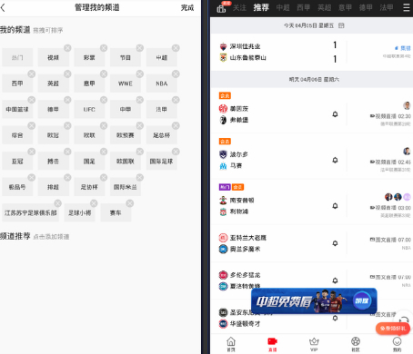Toggle reminder bell for 华盛顿奇才 match
Viewport: 413px width, 354px height.
click(x=335, y=318)
